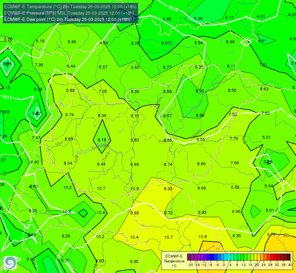Click the 8.11 dew point value
Image resolution: width=296 pixels, height=273 pixels.
pyautogui.click(x=231, y=66)
